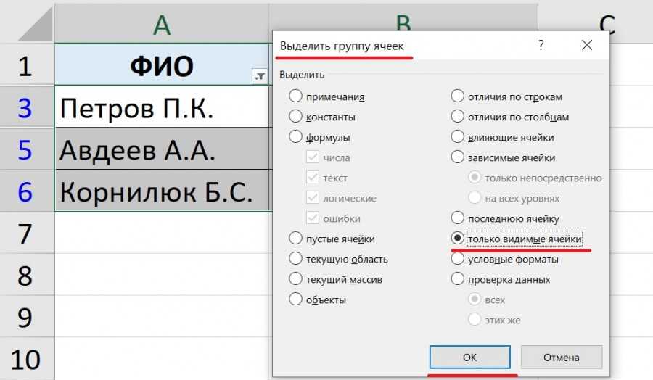Click the dialog help question mark icon
Screen dimensions: 653x380
541,45
